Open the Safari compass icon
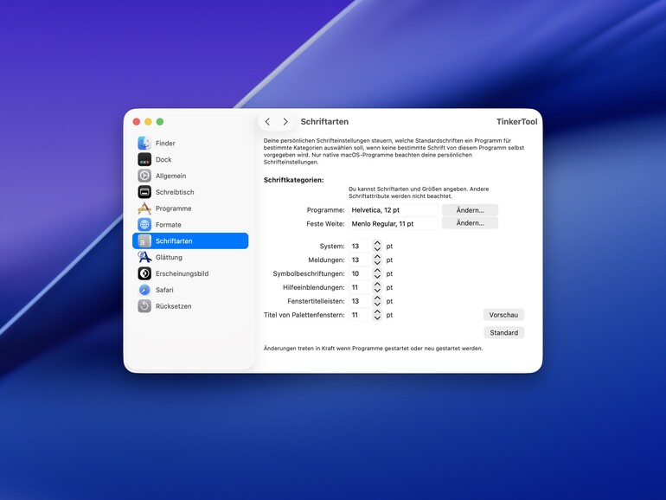666x500 pixels. (x=144, y=290)
